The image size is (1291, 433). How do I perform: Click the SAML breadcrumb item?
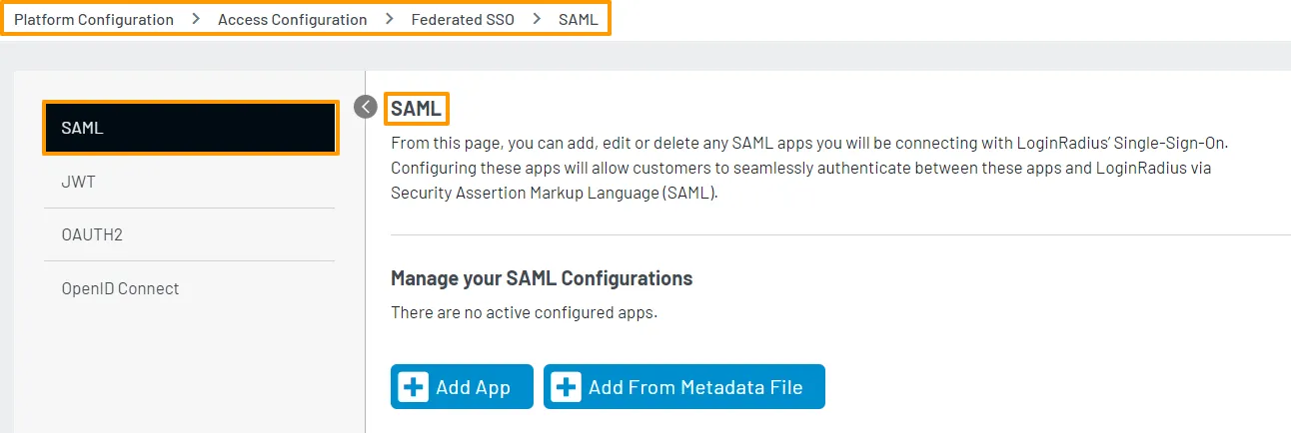tap(579, 19)
